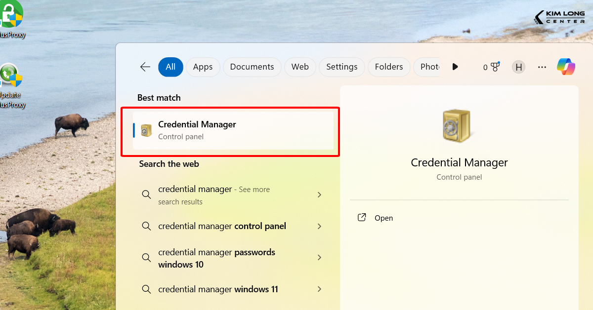
Task: Expand chevron for credential manager passwords windows 10
Action: point(319,257)
